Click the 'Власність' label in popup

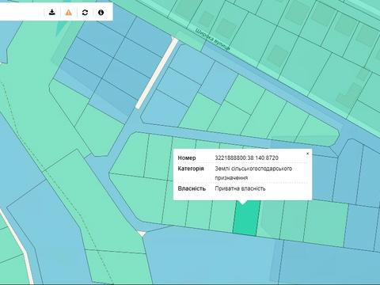(x=192, y=188)
